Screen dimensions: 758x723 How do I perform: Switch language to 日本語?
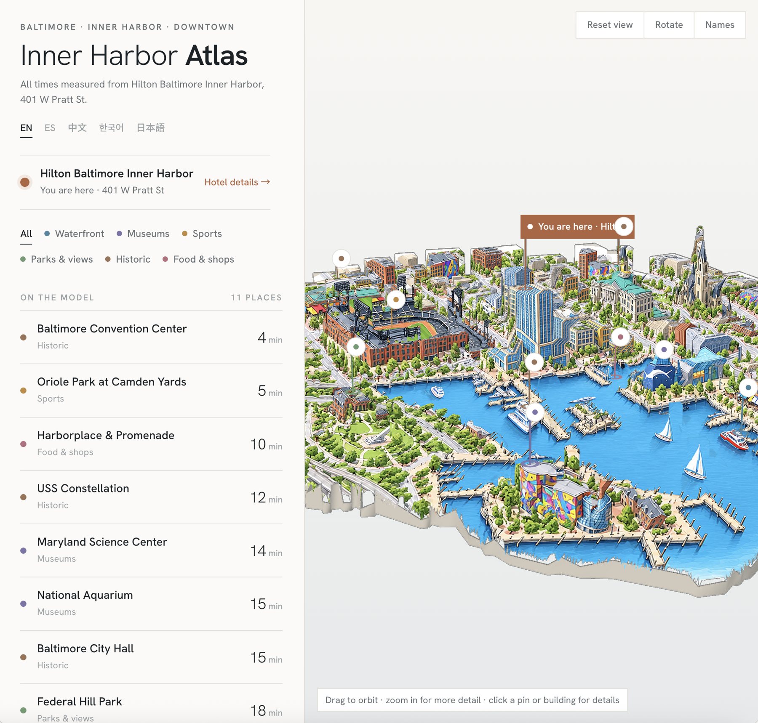click(x=150, y=128)
